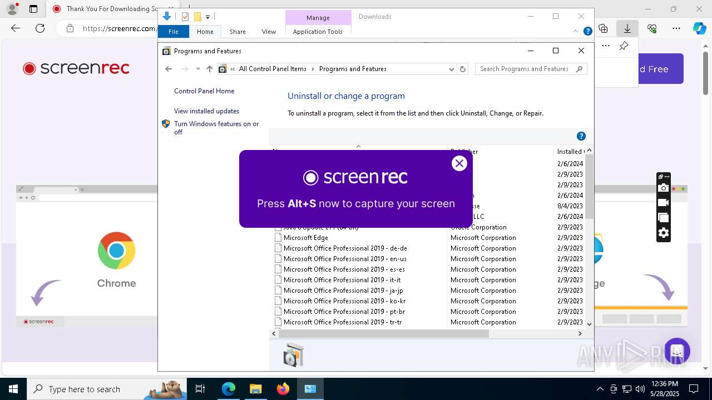Open Task View on taskbar
The width and height of the screenshot is (712, 400).
[x=200, y=389]
